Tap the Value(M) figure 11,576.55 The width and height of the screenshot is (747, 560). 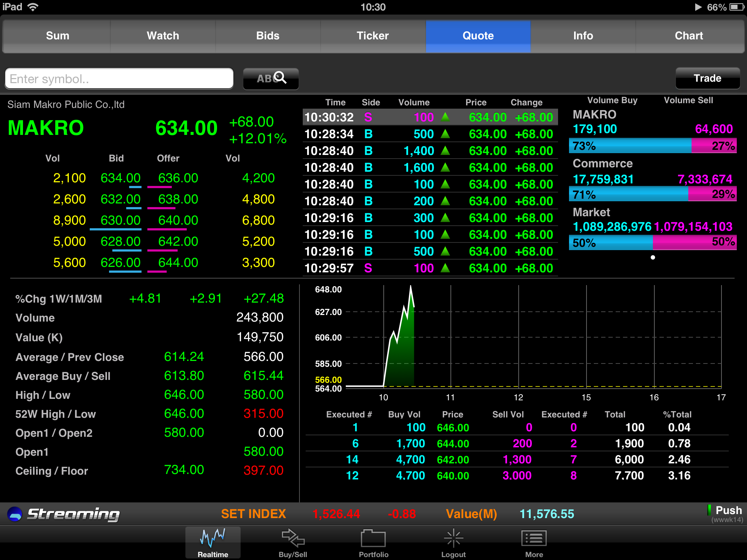(547, 514)
